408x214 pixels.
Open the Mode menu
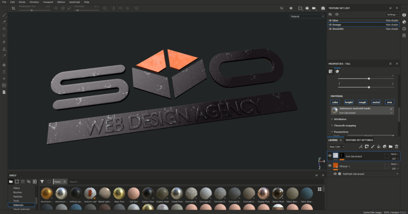[x=22, y=2]
